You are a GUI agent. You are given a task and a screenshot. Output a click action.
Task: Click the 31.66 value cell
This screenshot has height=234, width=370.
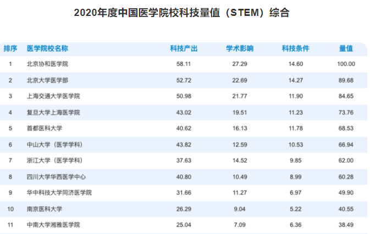click(x=184, y=192)
